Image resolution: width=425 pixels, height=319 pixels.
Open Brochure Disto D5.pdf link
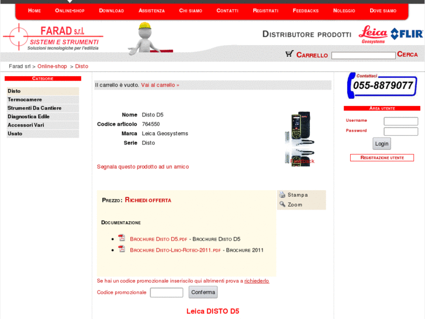pyautogui.click(x=158, y=239)
